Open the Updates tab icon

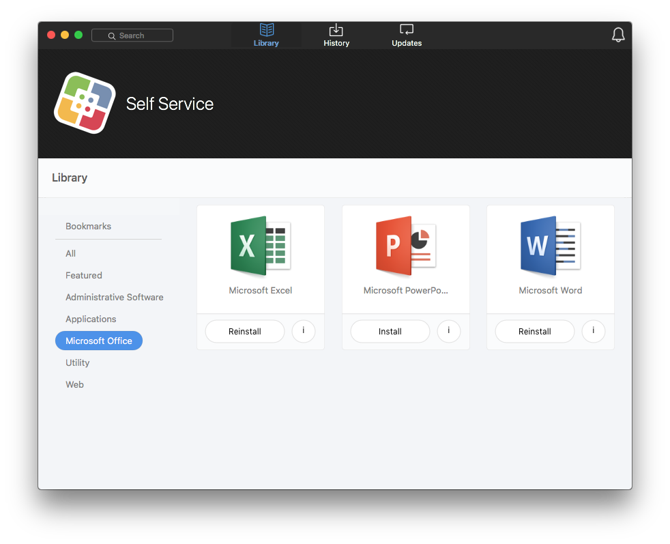coord(407,30)
